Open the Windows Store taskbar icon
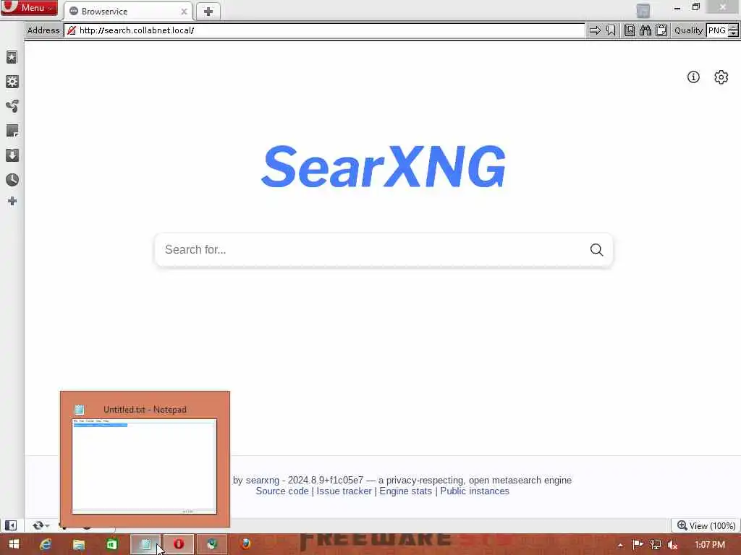Screen dimensions: 741x555 click(111, 544)
